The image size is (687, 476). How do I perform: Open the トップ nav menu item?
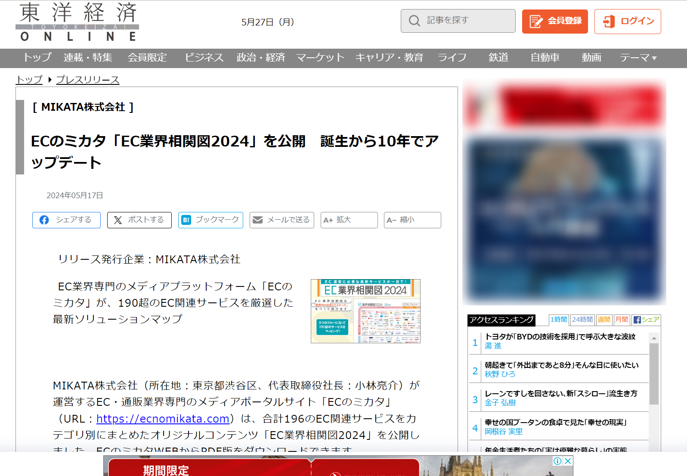click(x=37, y=58)
